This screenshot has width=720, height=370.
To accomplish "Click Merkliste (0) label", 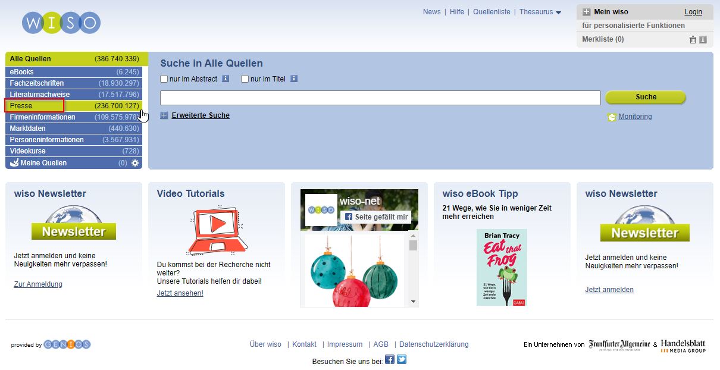I will [x=603, y=39].
